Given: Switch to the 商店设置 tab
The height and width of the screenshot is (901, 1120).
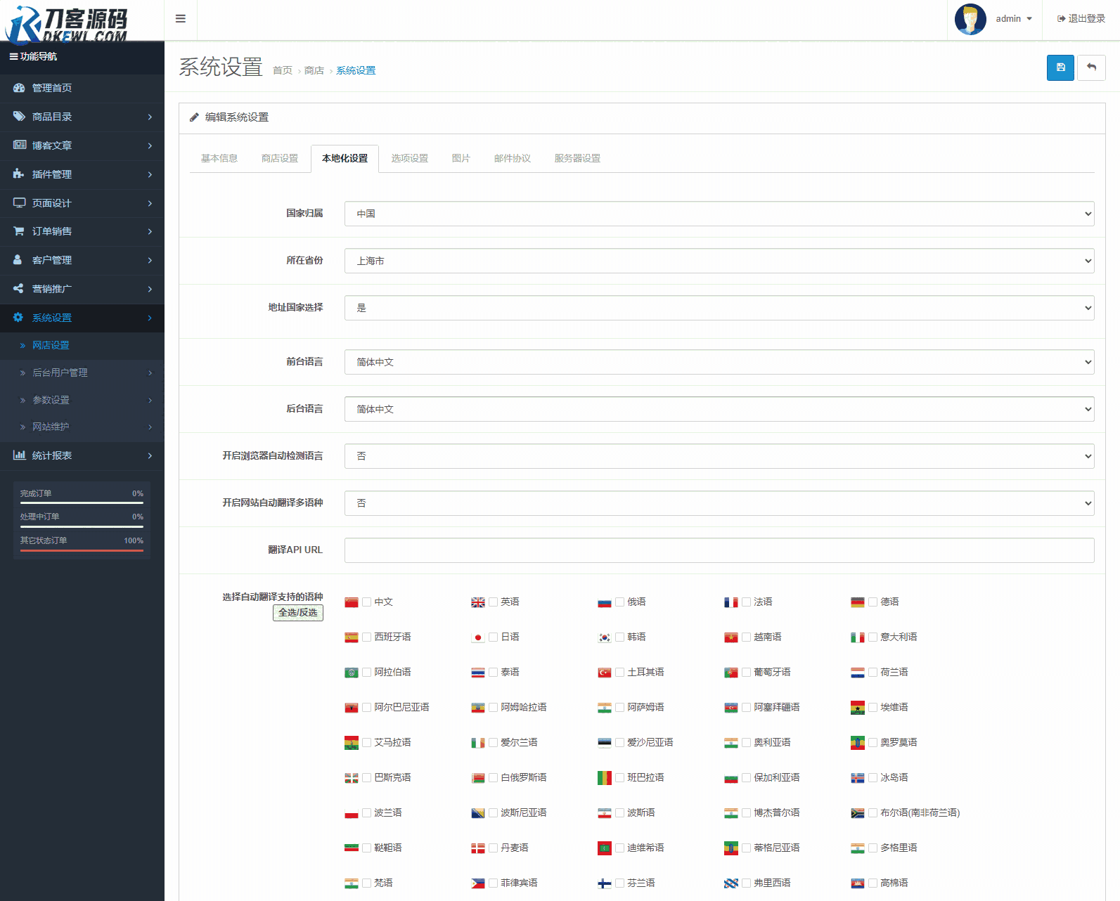Looking at the screenshot, I should (280, 159).
